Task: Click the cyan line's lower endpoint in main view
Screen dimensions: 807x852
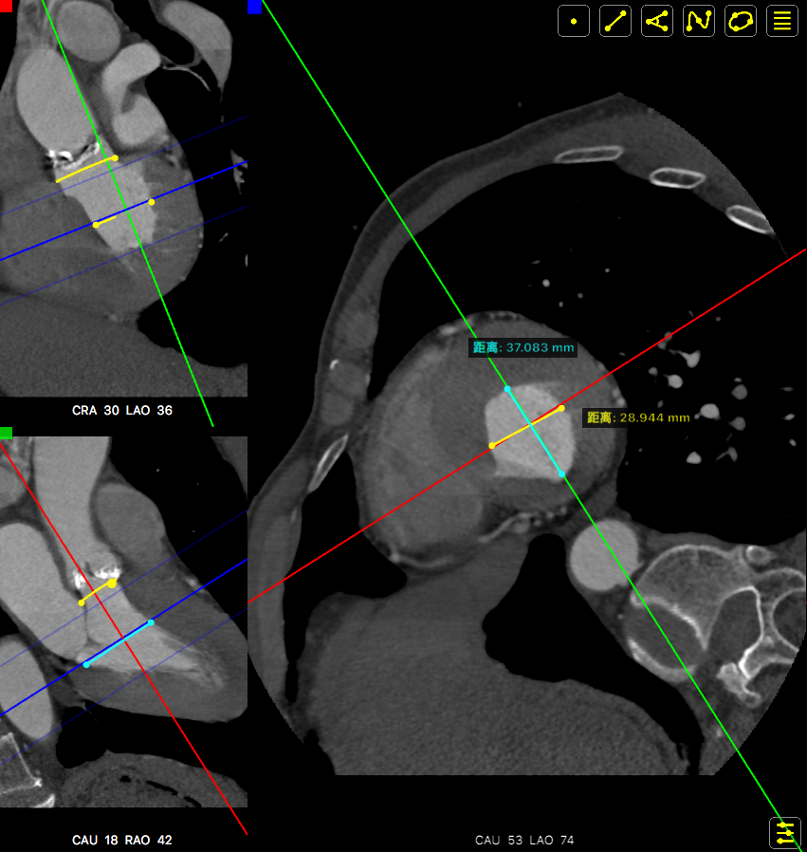Action: [x=561, y=473]
